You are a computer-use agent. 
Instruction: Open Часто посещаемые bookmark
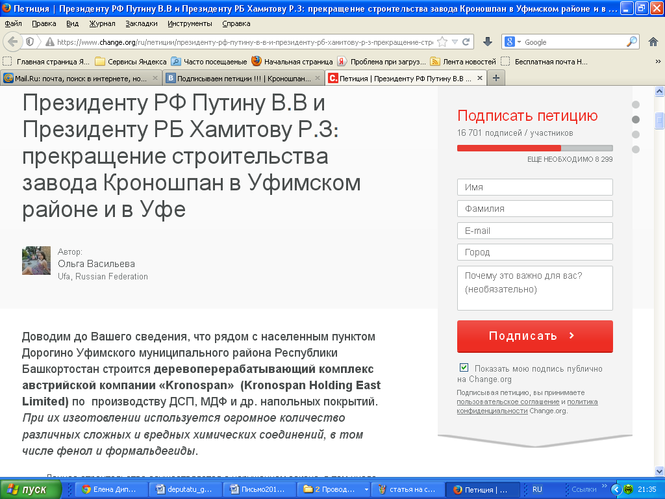click(x=208, y=62)
